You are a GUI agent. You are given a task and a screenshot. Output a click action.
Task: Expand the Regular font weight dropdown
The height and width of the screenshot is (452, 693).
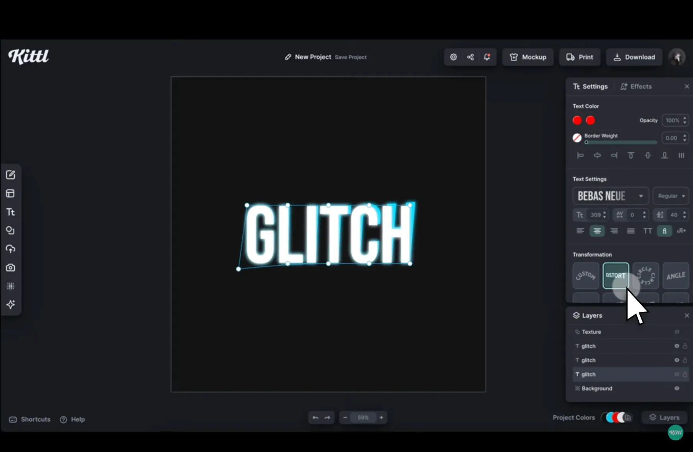tap(671, 196)
